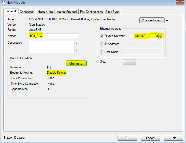The width and height of the screenshot is (186, 143).
Task: Open the Time Sync tab
Action: (x=112, y=12)
